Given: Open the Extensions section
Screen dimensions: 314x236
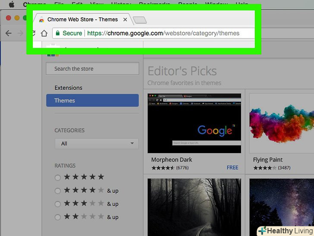Looking at the screenshot, I should click(69, 88).
